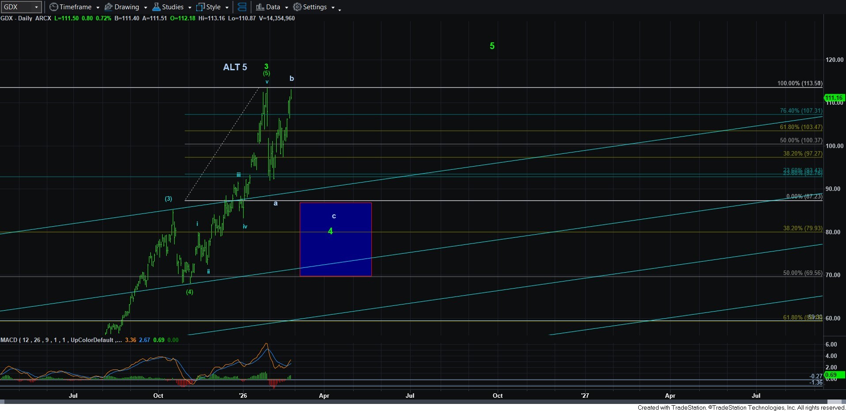This screenshot has height=411, width=846.
Task: Click the 111.16 current price tag
Action: [834, 98]
